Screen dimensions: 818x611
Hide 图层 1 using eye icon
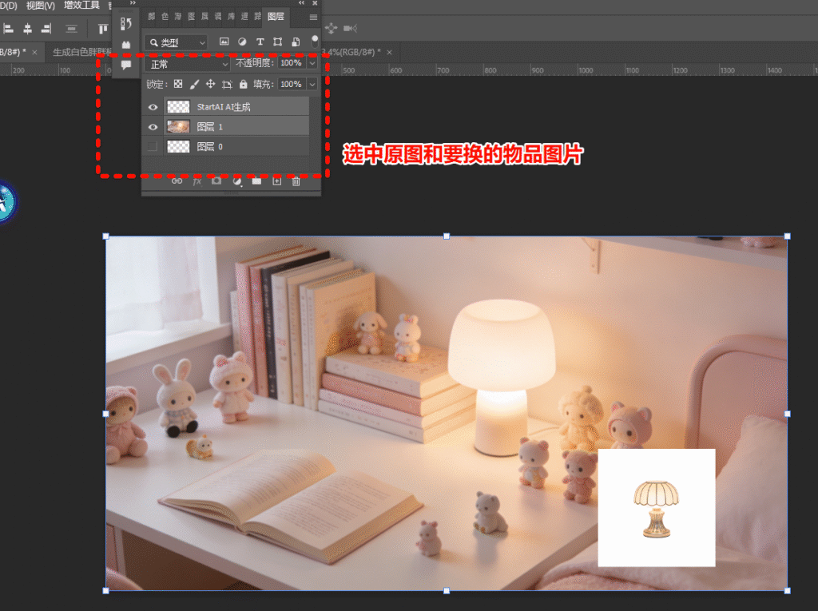pyautogui.click(x=153, y=127)
